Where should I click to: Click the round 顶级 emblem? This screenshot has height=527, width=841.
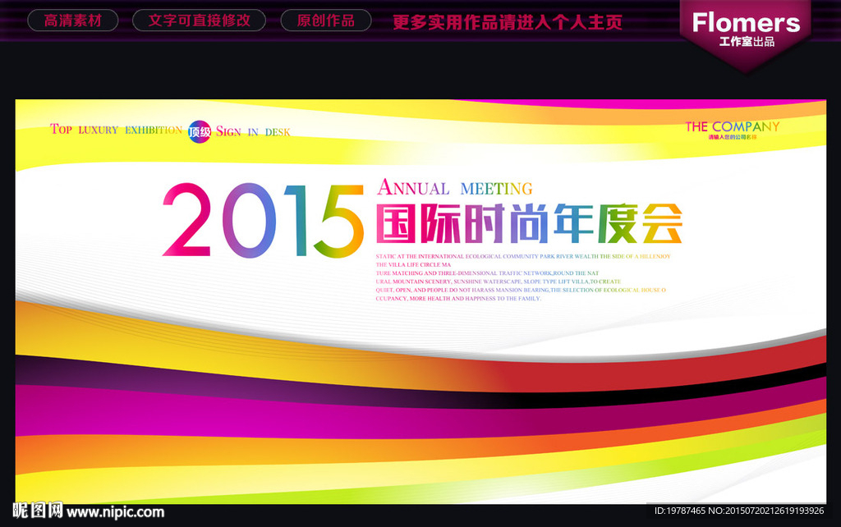(x=200, y=131)
